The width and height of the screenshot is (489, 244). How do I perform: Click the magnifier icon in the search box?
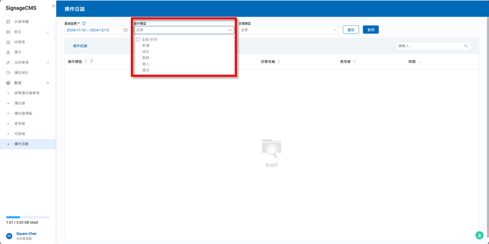pos(466,46)
